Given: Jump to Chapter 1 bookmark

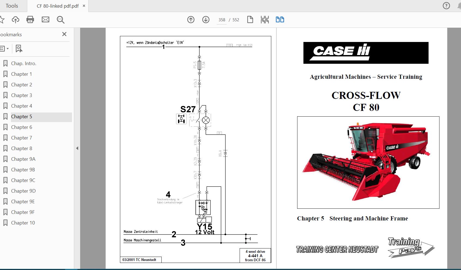Looking at the screenshot, I should click(x=22, y=74).
